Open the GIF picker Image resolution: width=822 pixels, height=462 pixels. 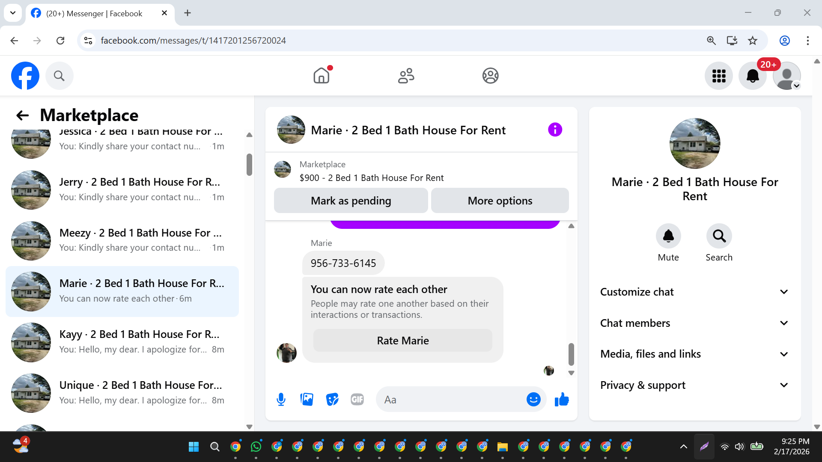click(357, 400)
